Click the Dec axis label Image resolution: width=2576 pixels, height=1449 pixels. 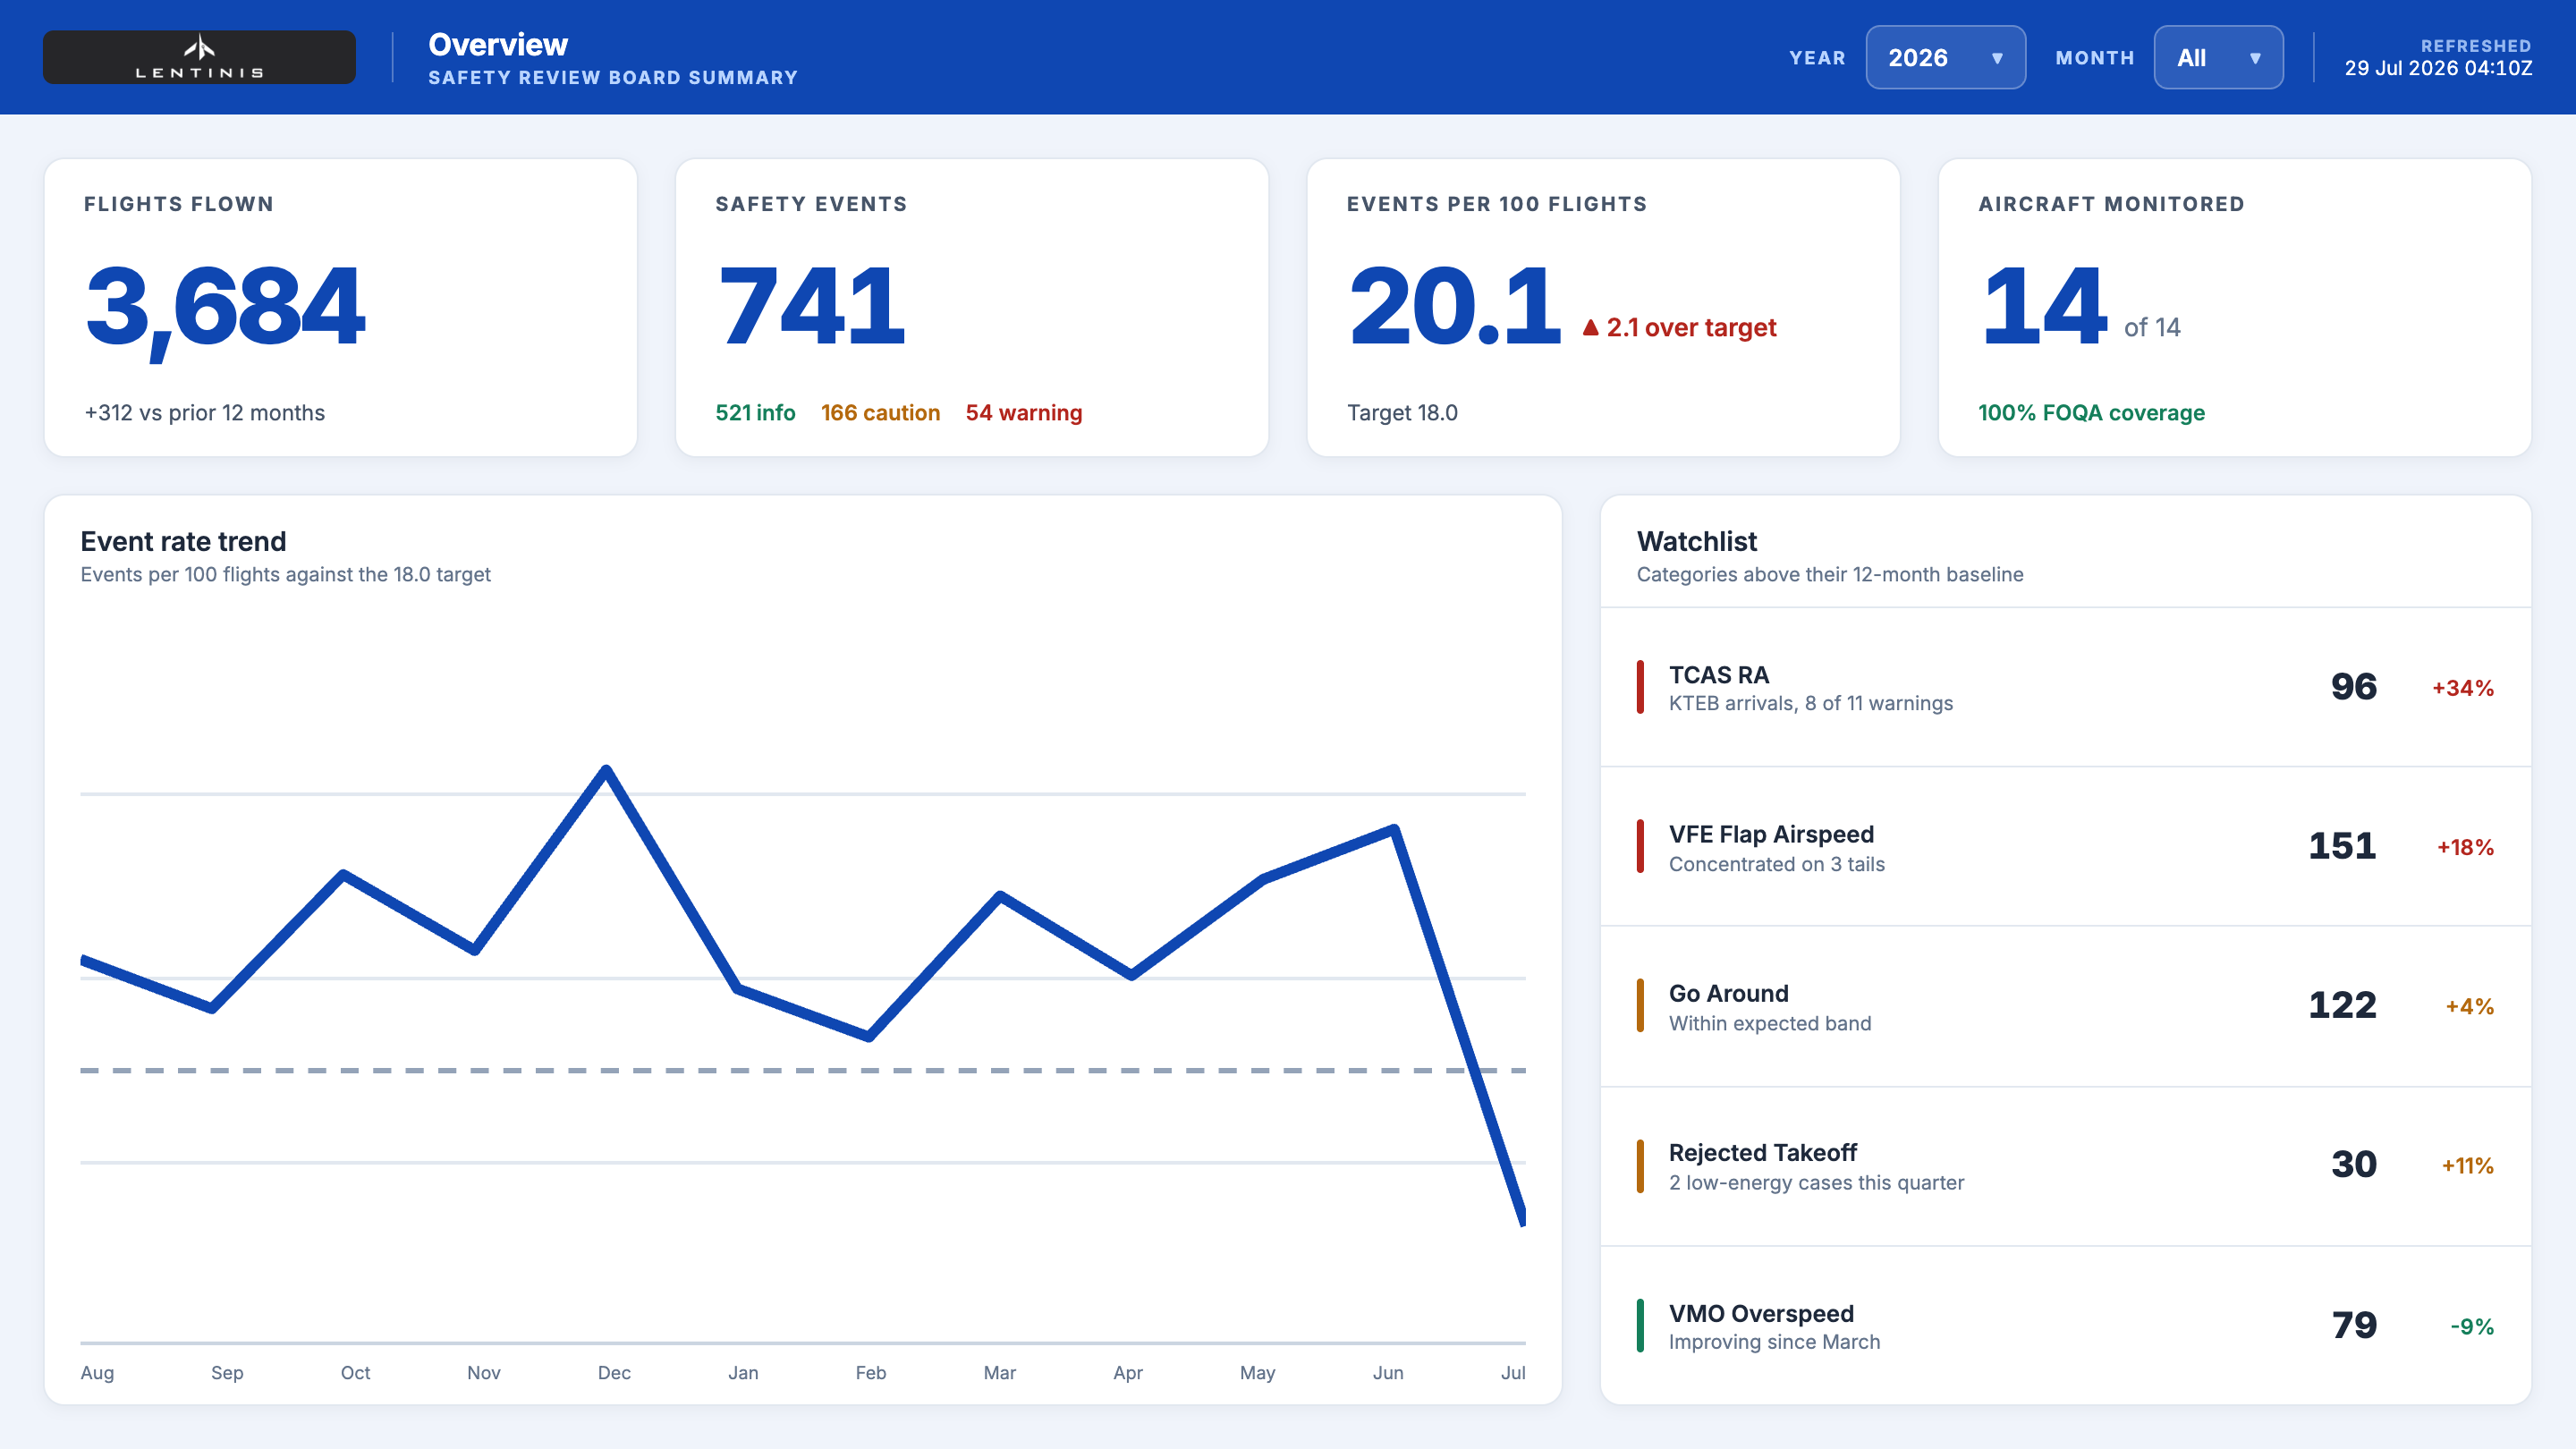[614, 1373]
